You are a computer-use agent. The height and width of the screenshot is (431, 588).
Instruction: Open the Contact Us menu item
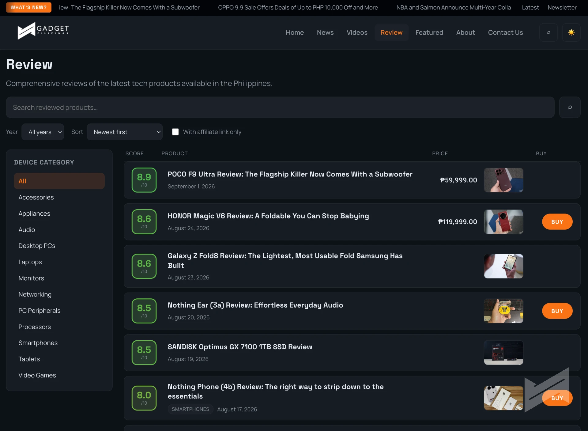point(505,32)
